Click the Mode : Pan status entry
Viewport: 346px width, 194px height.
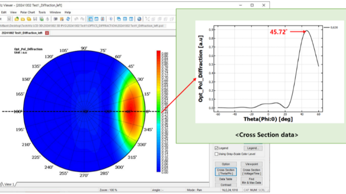point(195,190)
